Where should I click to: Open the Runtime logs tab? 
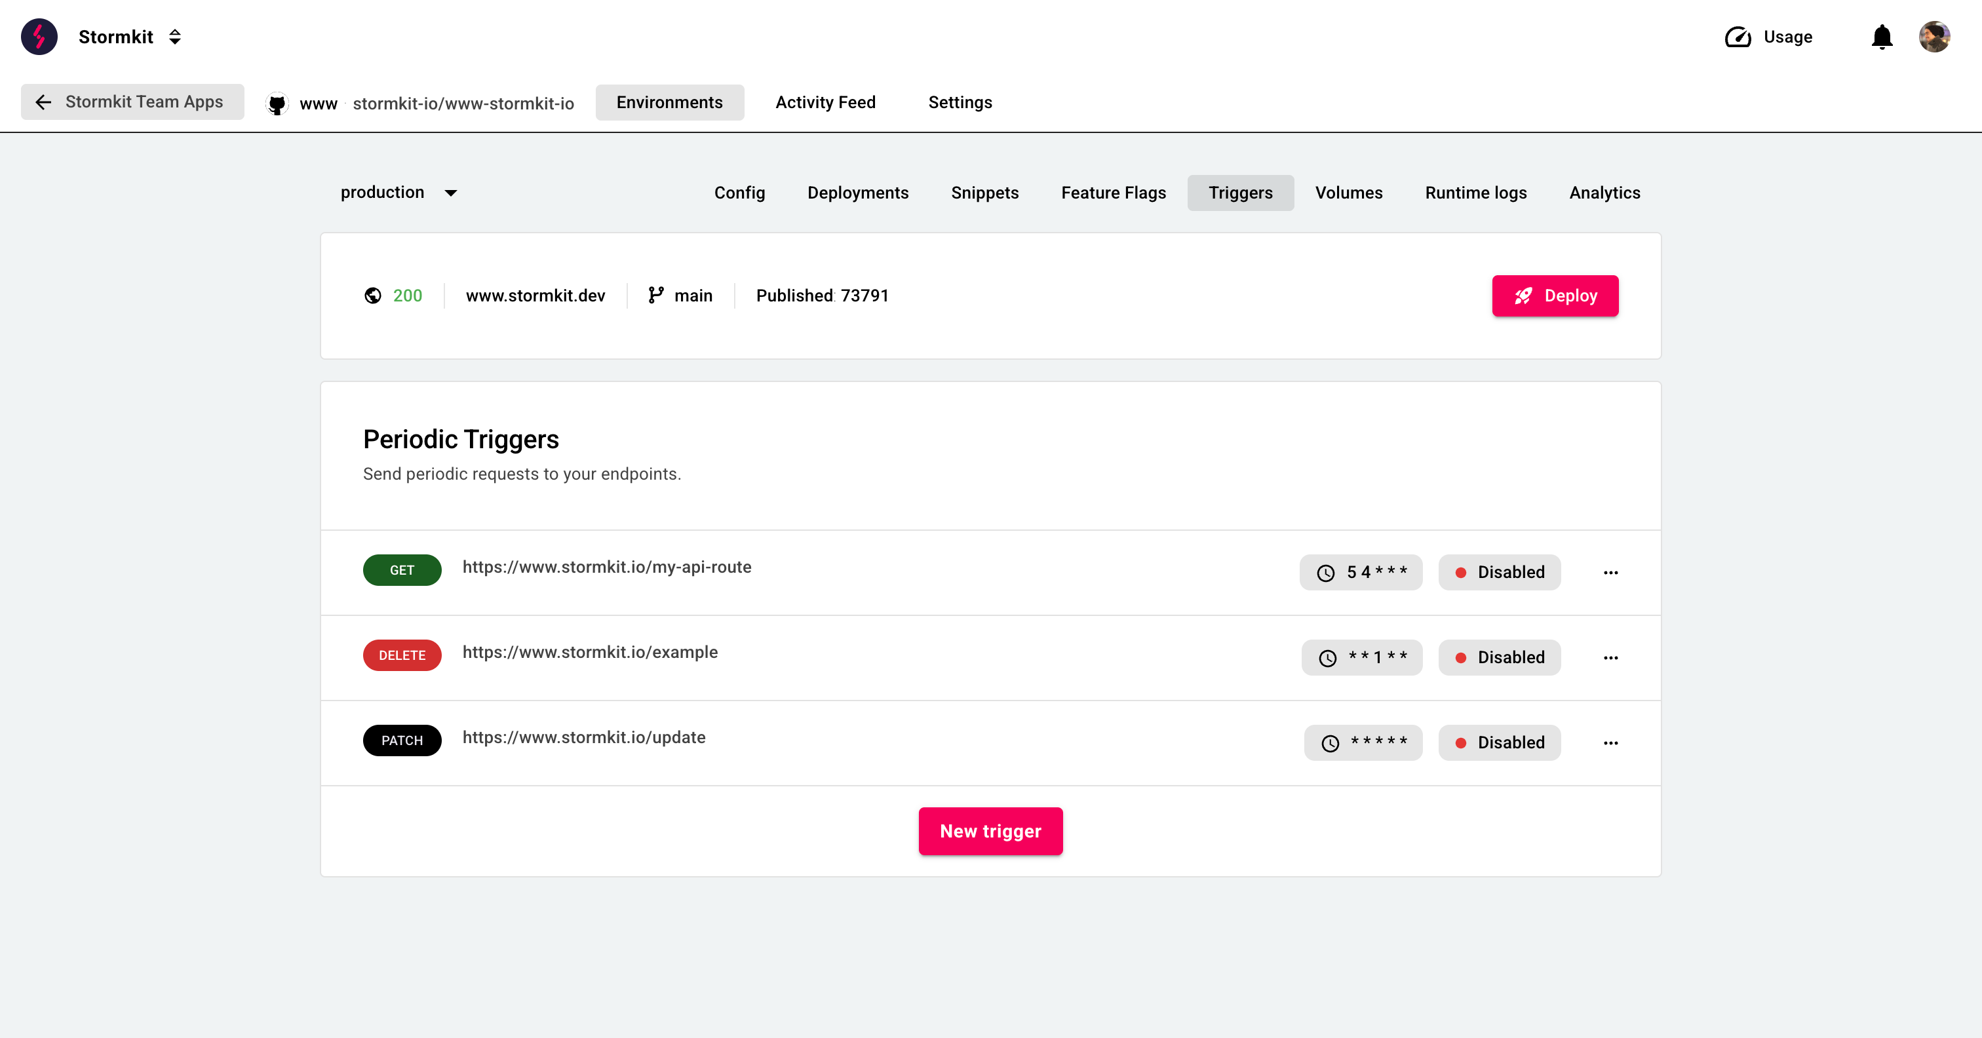(x=1475, y=193)
